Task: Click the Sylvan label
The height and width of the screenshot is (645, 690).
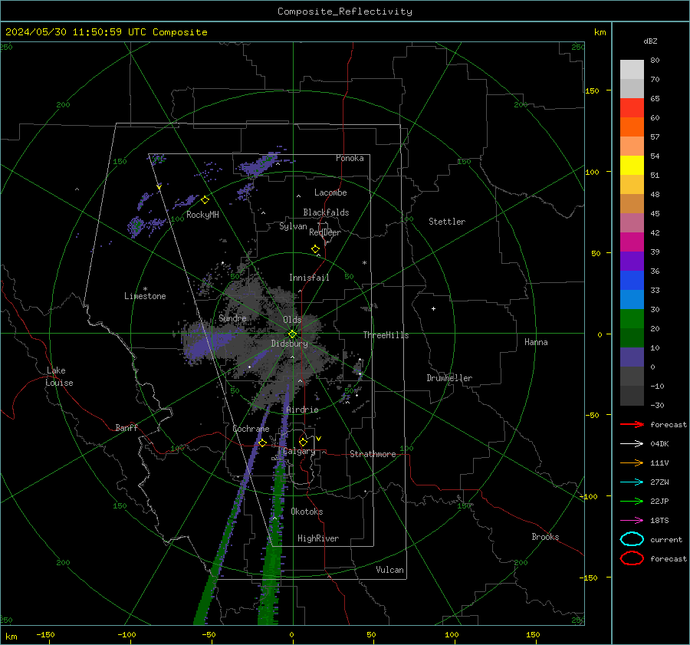Action: (293, 226)
